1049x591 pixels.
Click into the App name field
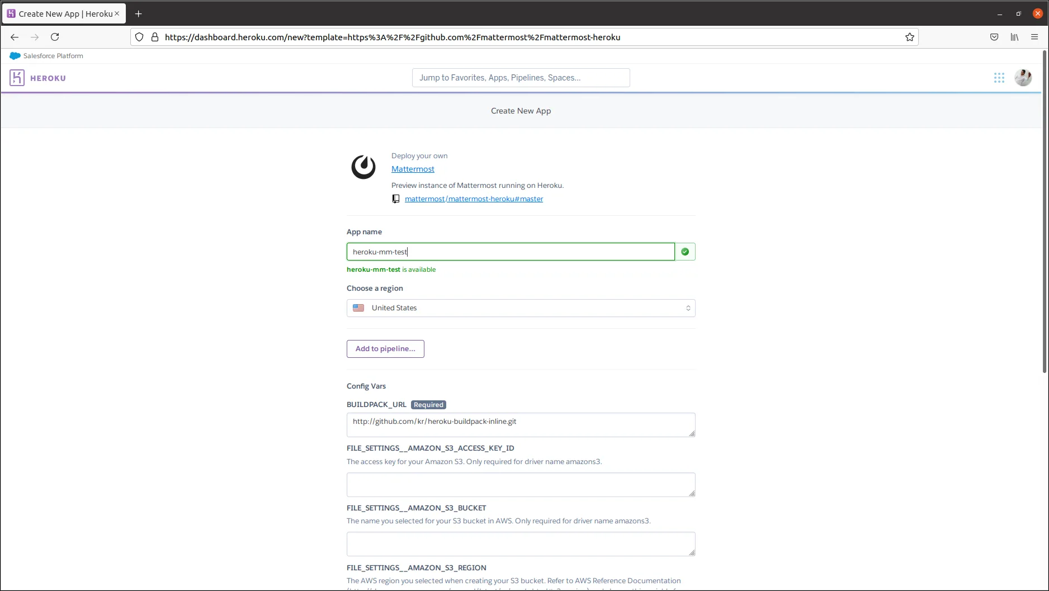tap(511, 252)
